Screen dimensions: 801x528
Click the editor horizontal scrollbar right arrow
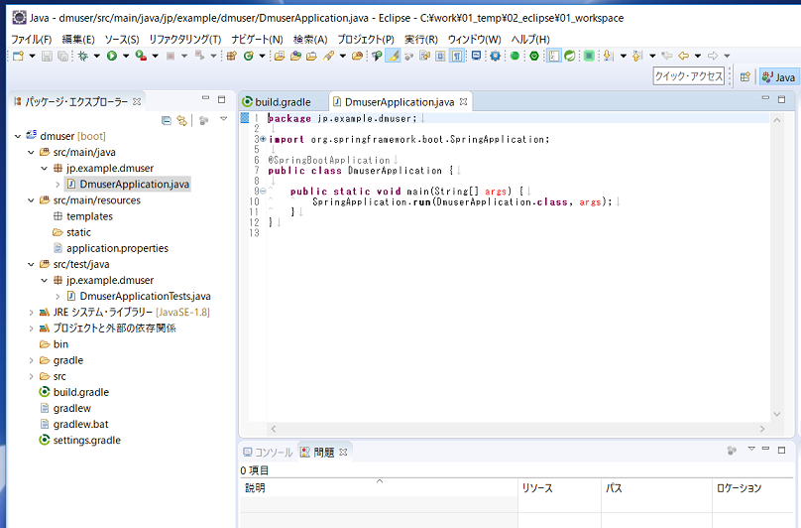762,429
